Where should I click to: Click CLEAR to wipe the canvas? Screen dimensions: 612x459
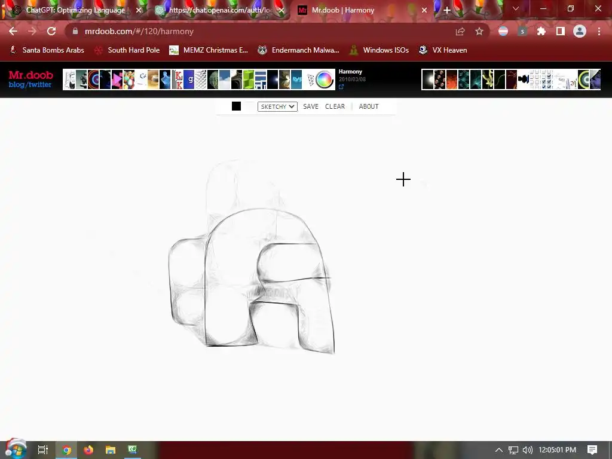click(335, 106)
